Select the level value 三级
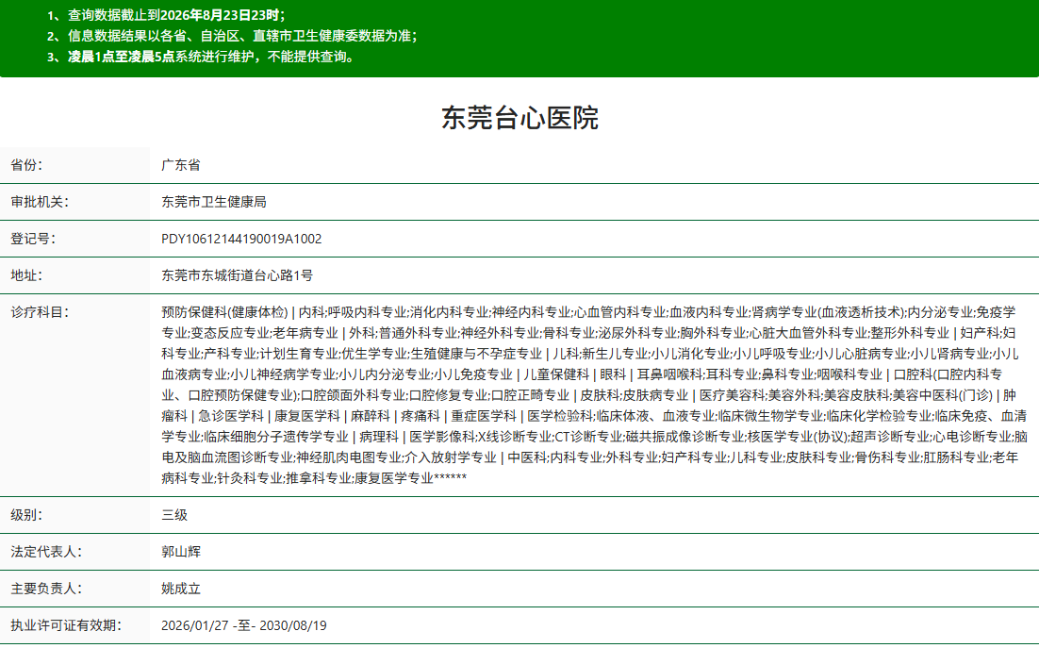 click(174, 515)
